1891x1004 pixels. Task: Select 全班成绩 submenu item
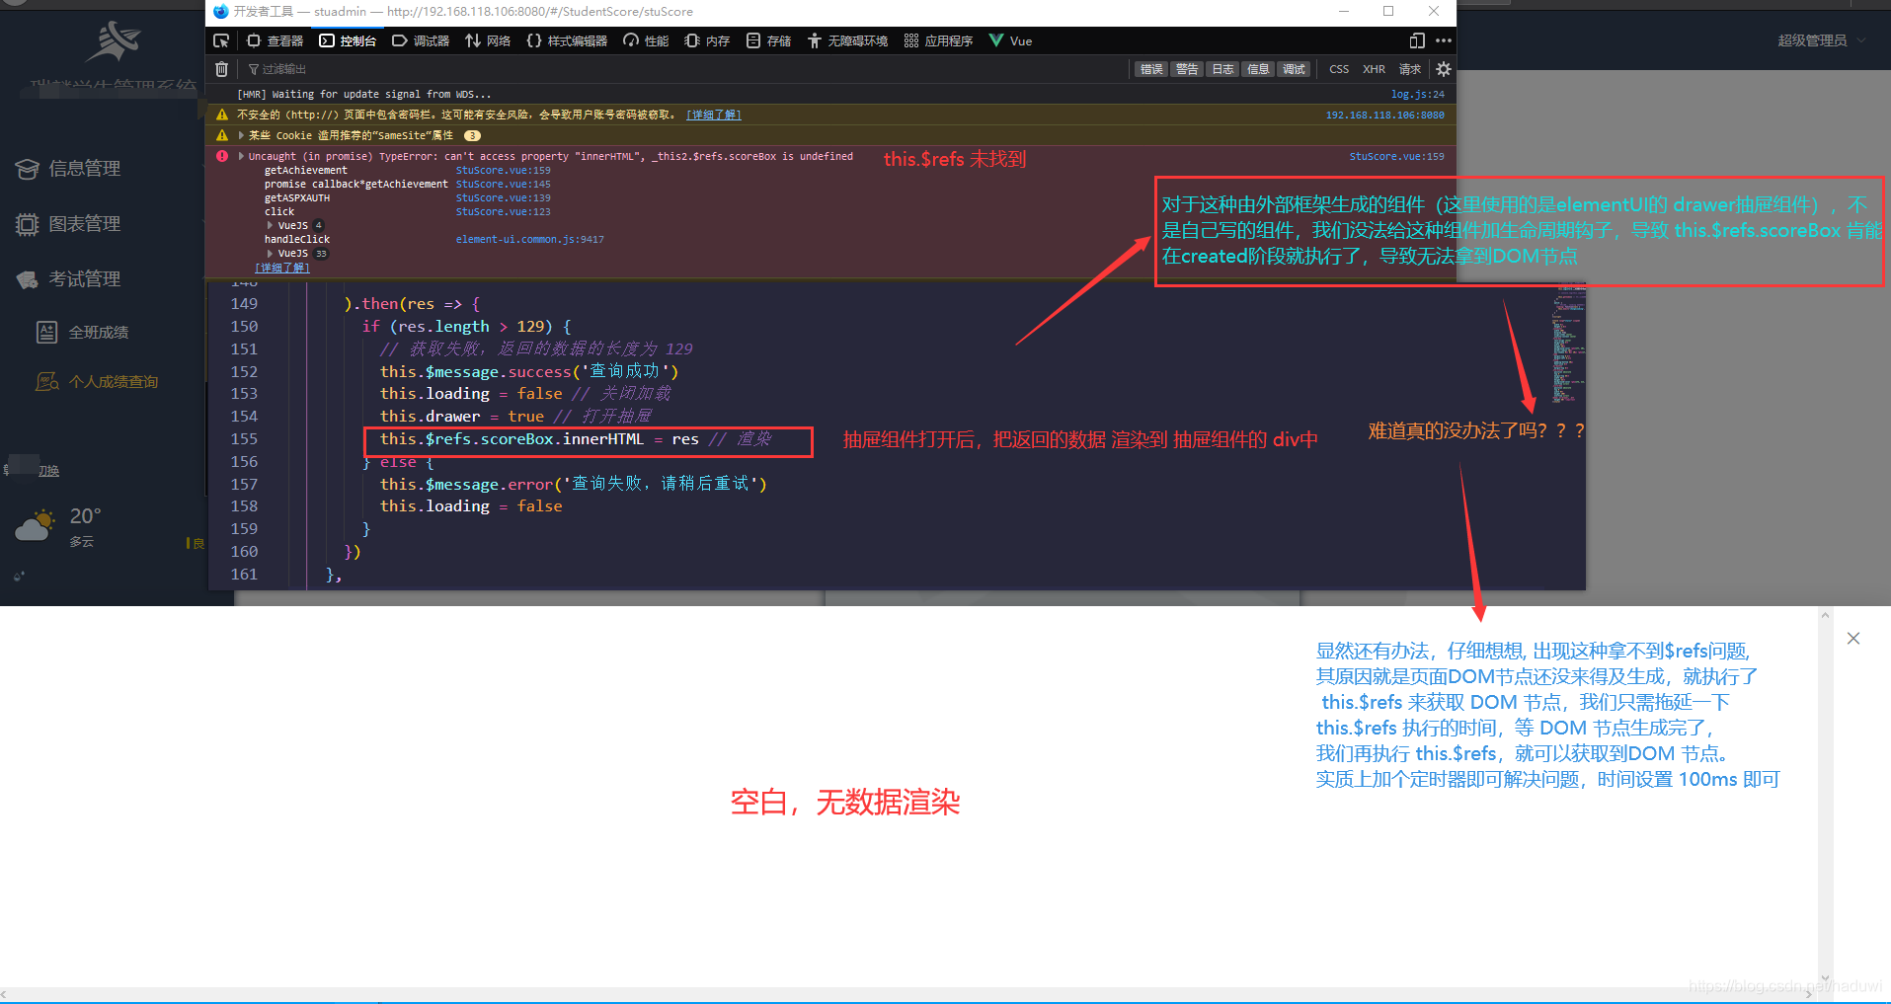(x=99, y=333)
